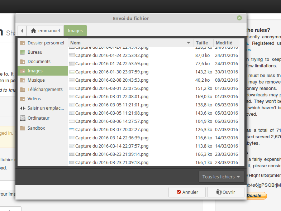Screen dimensions: 281x211
Task: Click Annuler to cancel file dialog
Action: click(187, 192)
